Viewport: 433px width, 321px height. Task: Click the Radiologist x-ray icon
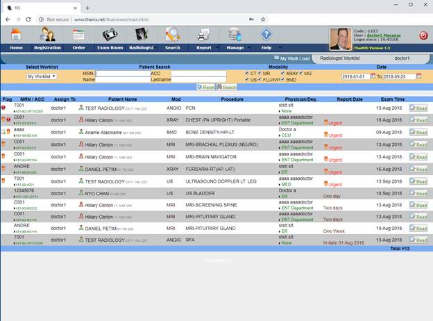pyautogui.click(x=141, y=35)
